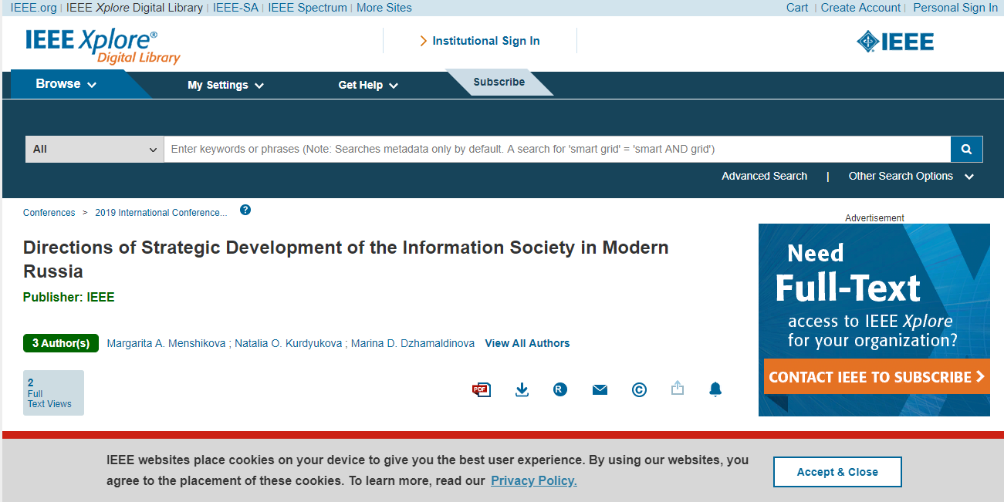Click the Conferences breadcrumb link
The image size is (1004, 502).
point(49,213)
